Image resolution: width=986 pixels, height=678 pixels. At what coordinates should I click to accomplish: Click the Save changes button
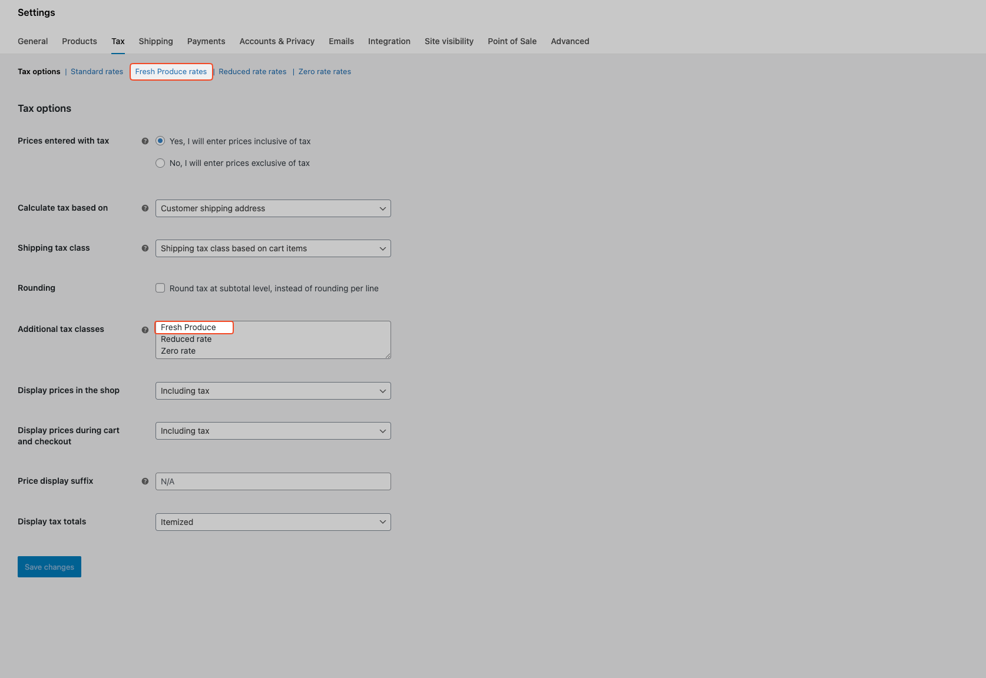pos(49,567)
